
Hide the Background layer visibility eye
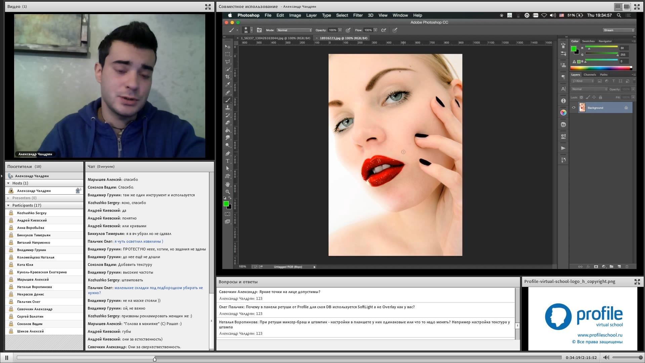pyautogui.click(x=574, y=108)
